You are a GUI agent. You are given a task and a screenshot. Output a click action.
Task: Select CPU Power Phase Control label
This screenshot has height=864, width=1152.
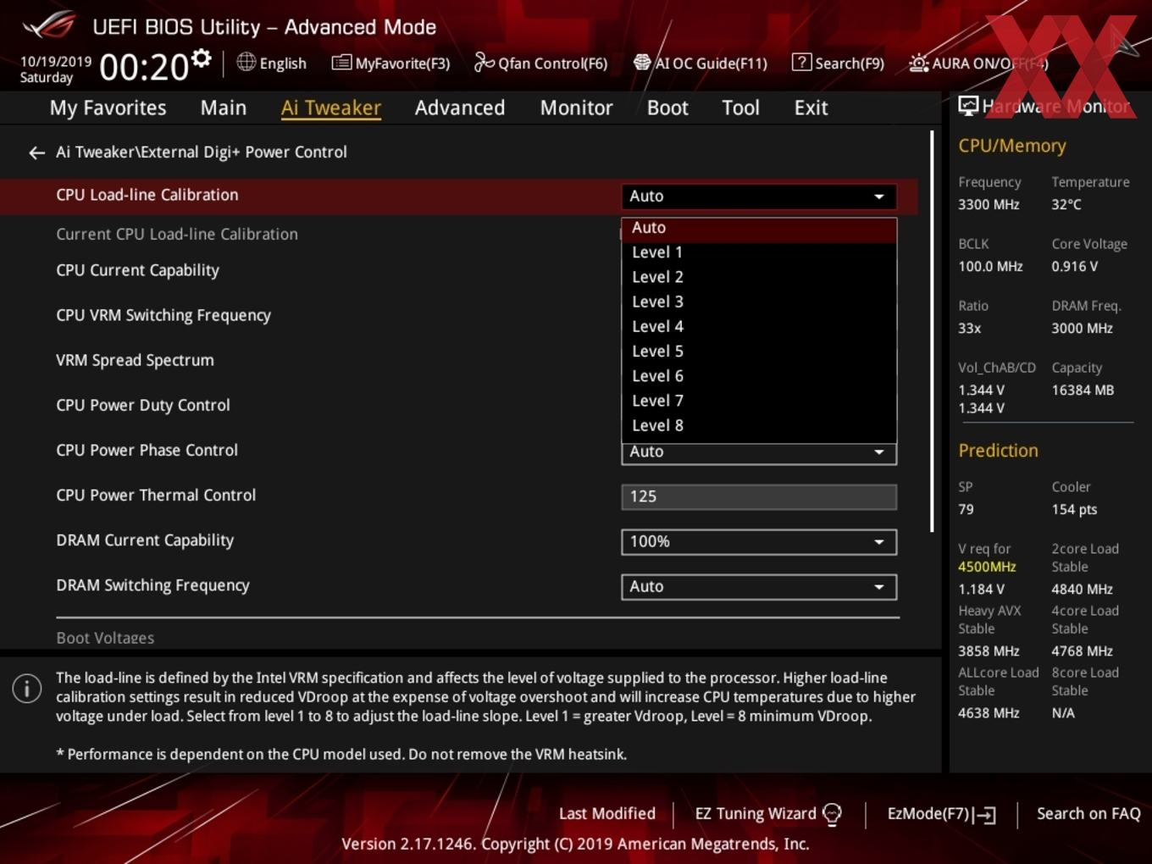147,451
